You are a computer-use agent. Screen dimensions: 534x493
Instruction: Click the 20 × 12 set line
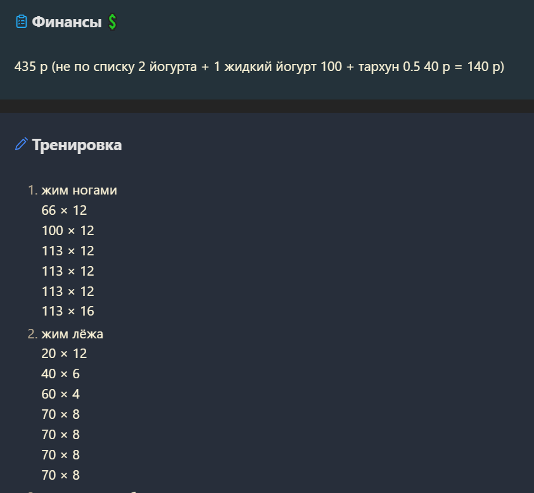(x=64, y=354)
